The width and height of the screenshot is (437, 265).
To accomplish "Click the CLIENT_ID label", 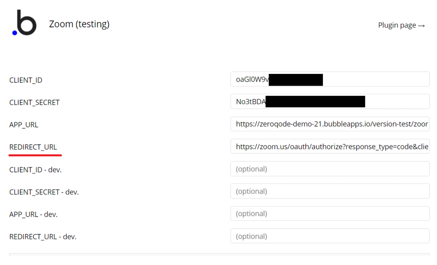I will [26, 80].
